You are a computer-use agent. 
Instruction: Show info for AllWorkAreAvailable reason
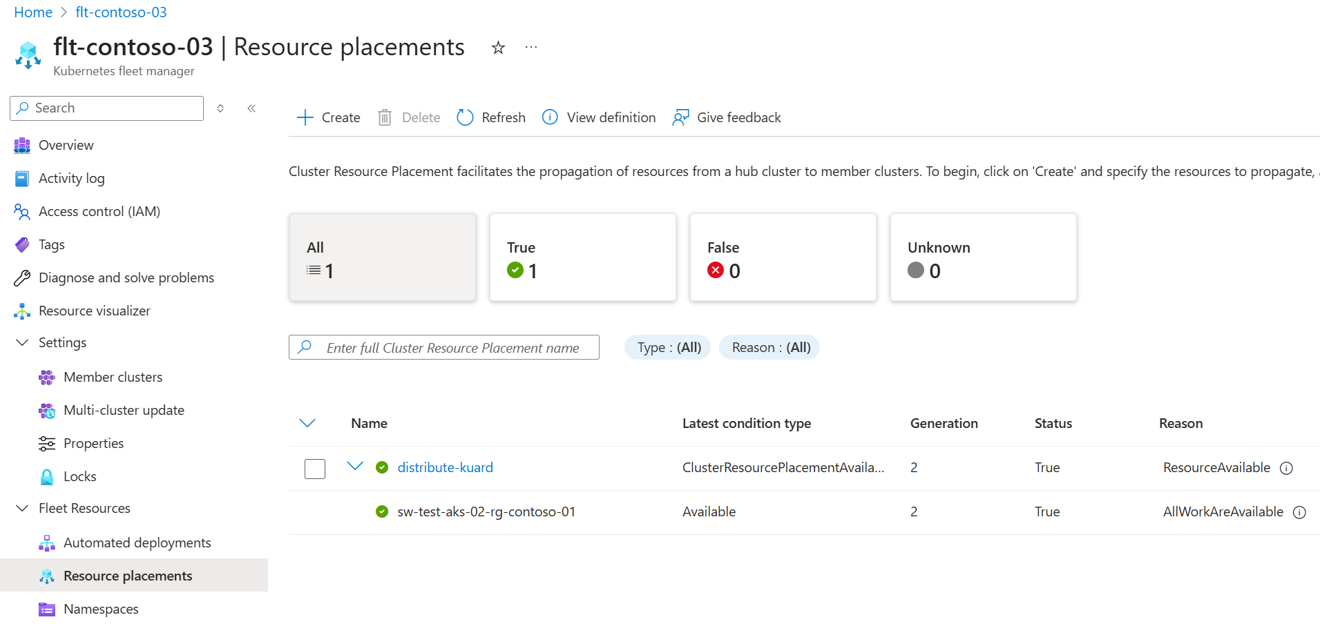coord(1299,512)
